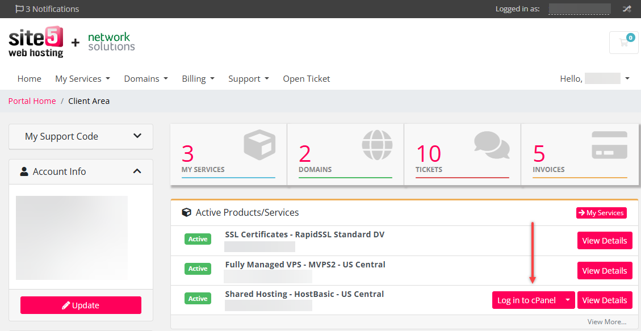View Details for Fully Managed VPS

[605, 270]
